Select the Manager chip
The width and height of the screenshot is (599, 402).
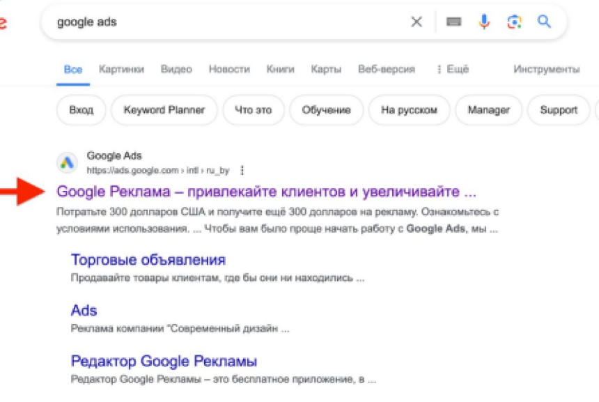click(x=488, y=110)
